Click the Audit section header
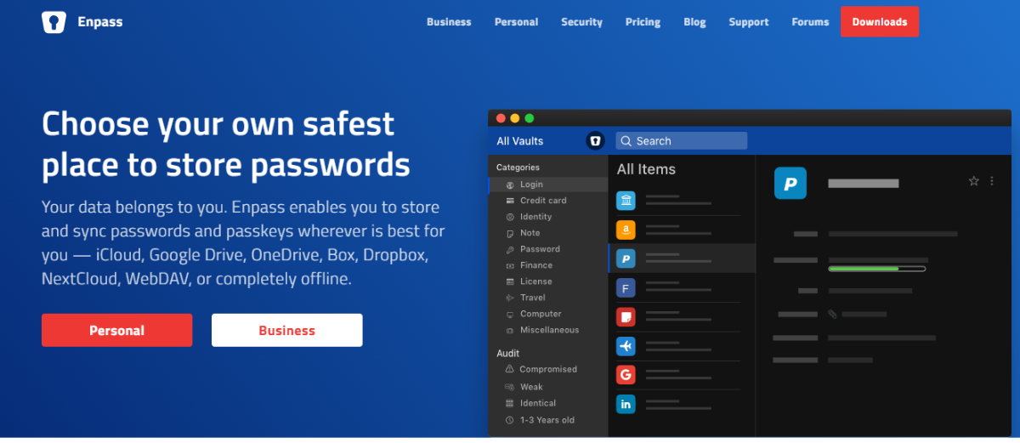 (x=507, y=353)
